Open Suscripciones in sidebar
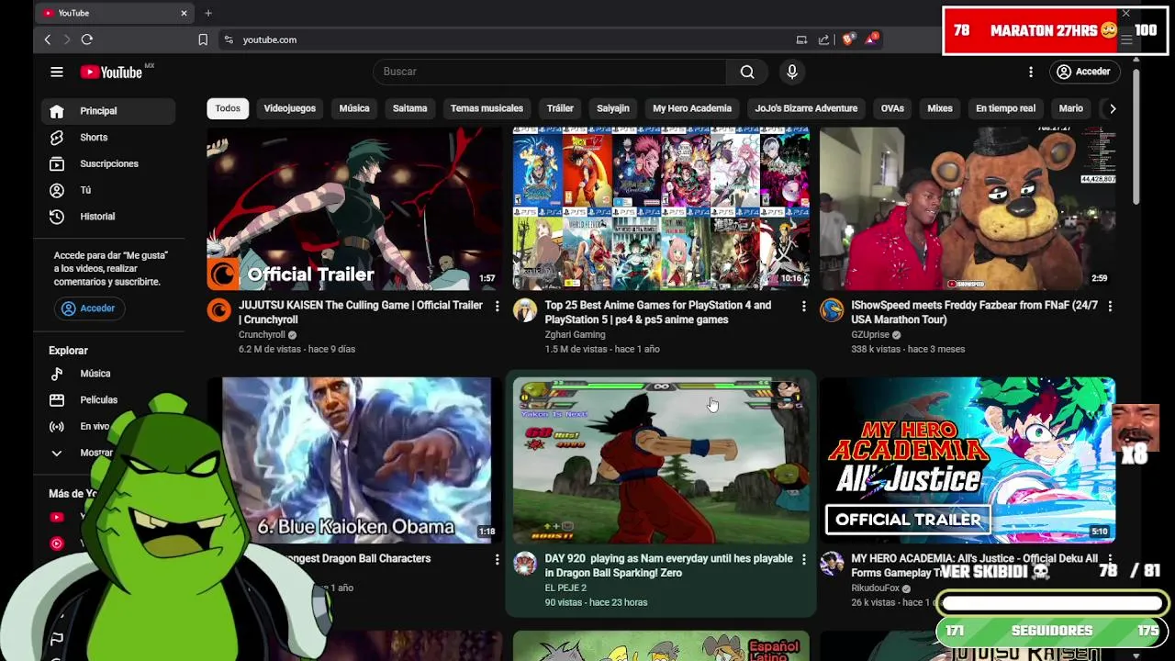Screen dimensions: 1175x661 pyautogui.click(x=108, y=163)
